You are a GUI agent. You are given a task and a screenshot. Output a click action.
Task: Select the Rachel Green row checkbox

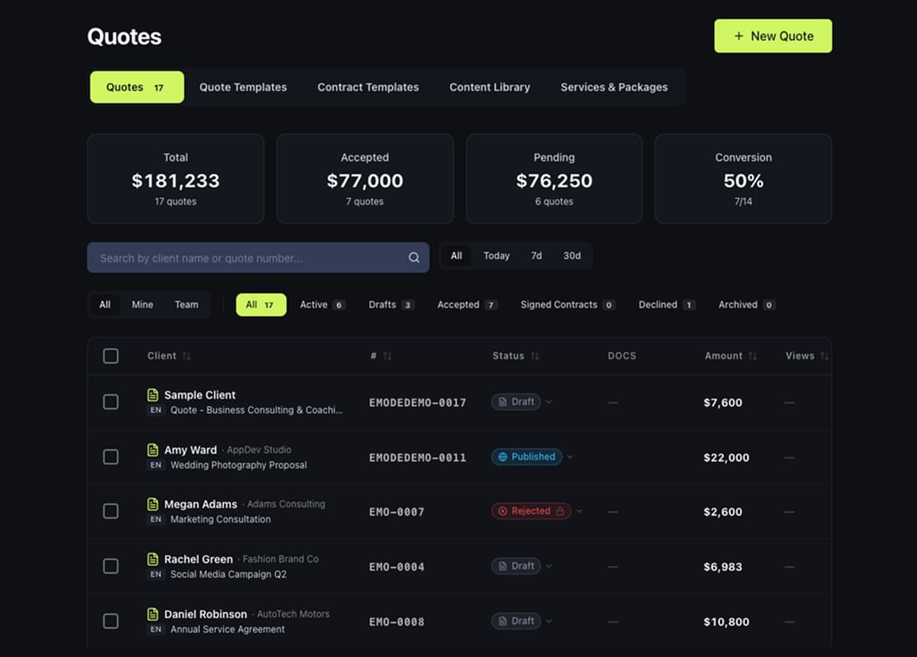click(111, 566)
